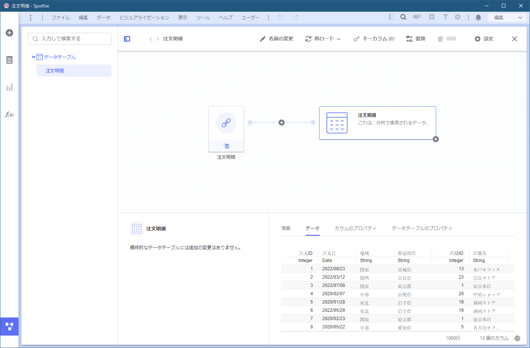Open the ビジュアライゼーション menu
The height and width of the screenshot is (348, 530).
[144, 18]
